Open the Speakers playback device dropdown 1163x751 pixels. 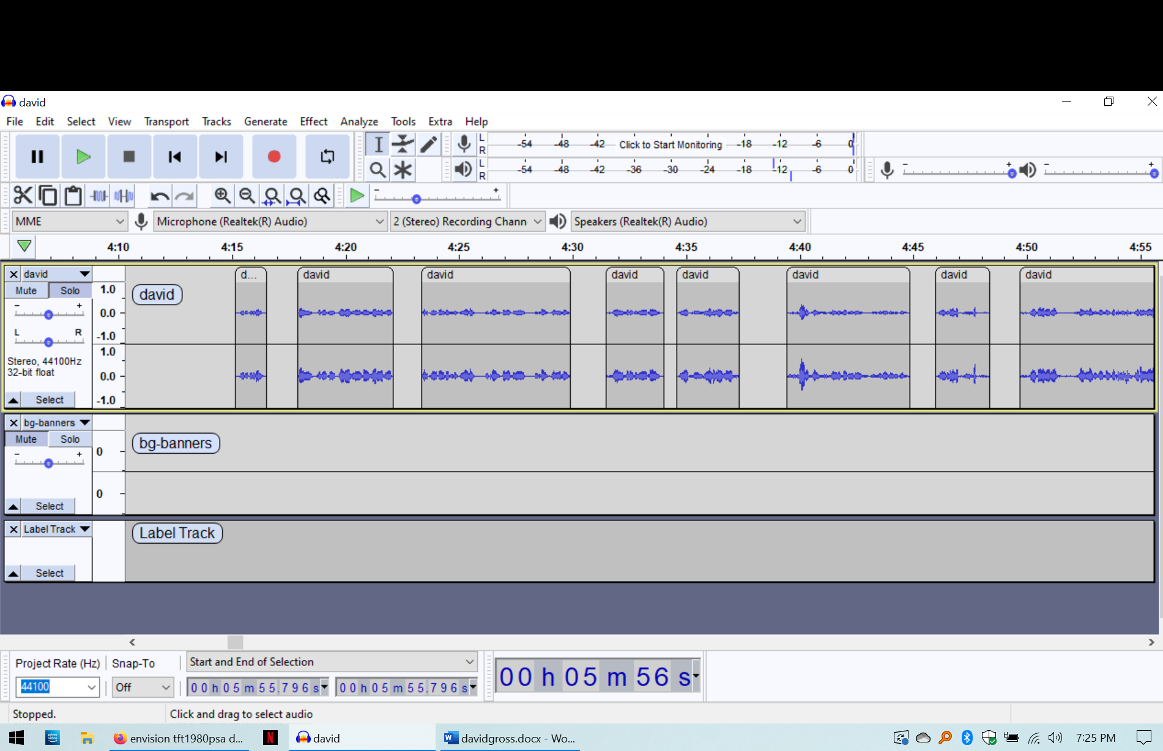(688, 221)
